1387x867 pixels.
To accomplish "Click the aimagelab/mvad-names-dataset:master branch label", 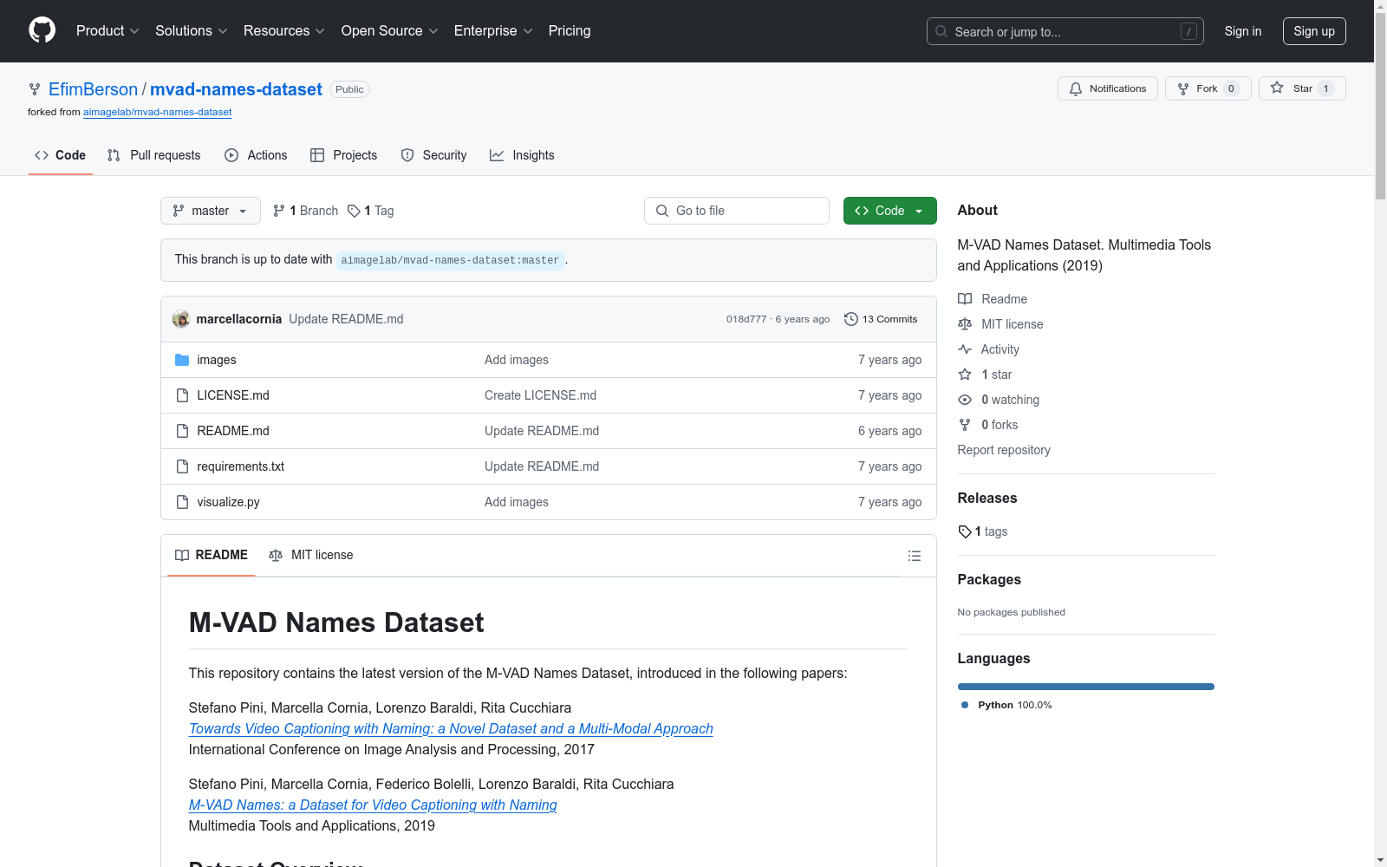I will coord(450,260).
